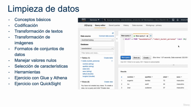Viewport: 191px width, 107px height.
Task: Open Workgroup : primary tab
Action: click(154, 25)
